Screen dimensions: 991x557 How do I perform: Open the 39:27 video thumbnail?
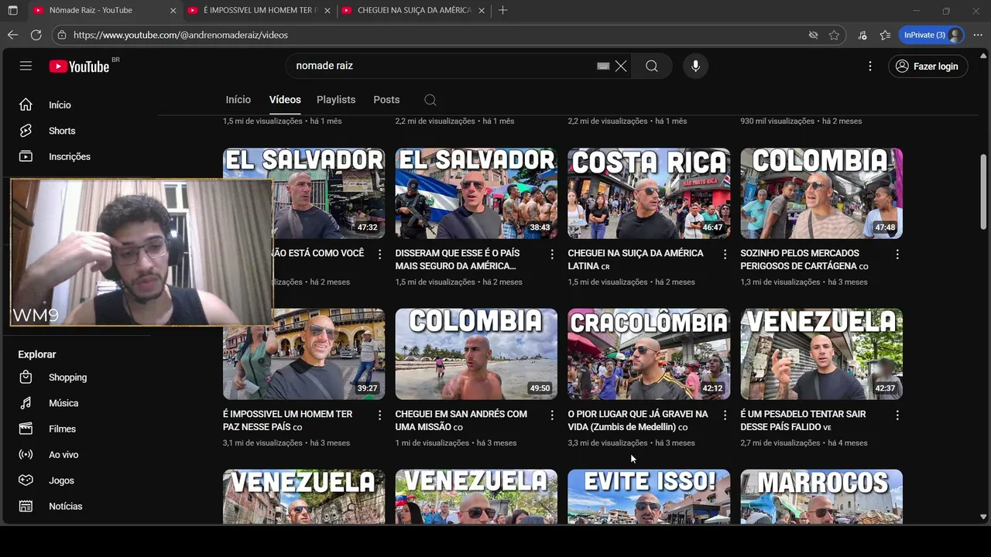click(303, 354)
